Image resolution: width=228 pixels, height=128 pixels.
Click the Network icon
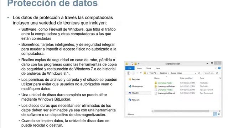tap(130, 100)
